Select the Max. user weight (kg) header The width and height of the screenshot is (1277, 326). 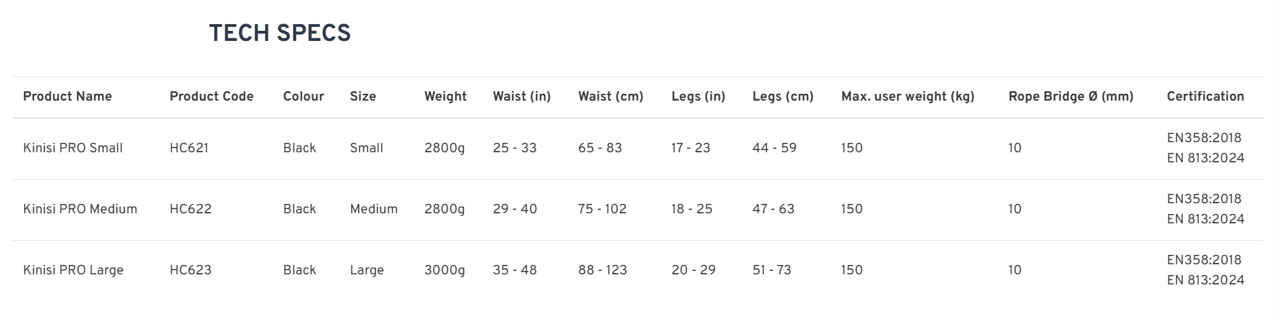point(907,97)
